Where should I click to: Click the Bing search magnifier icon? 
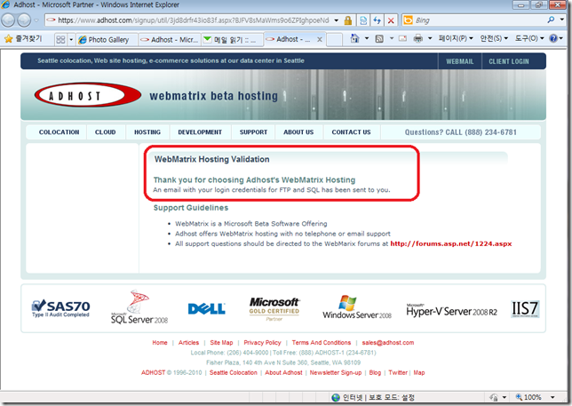click(x=551, y=20)
